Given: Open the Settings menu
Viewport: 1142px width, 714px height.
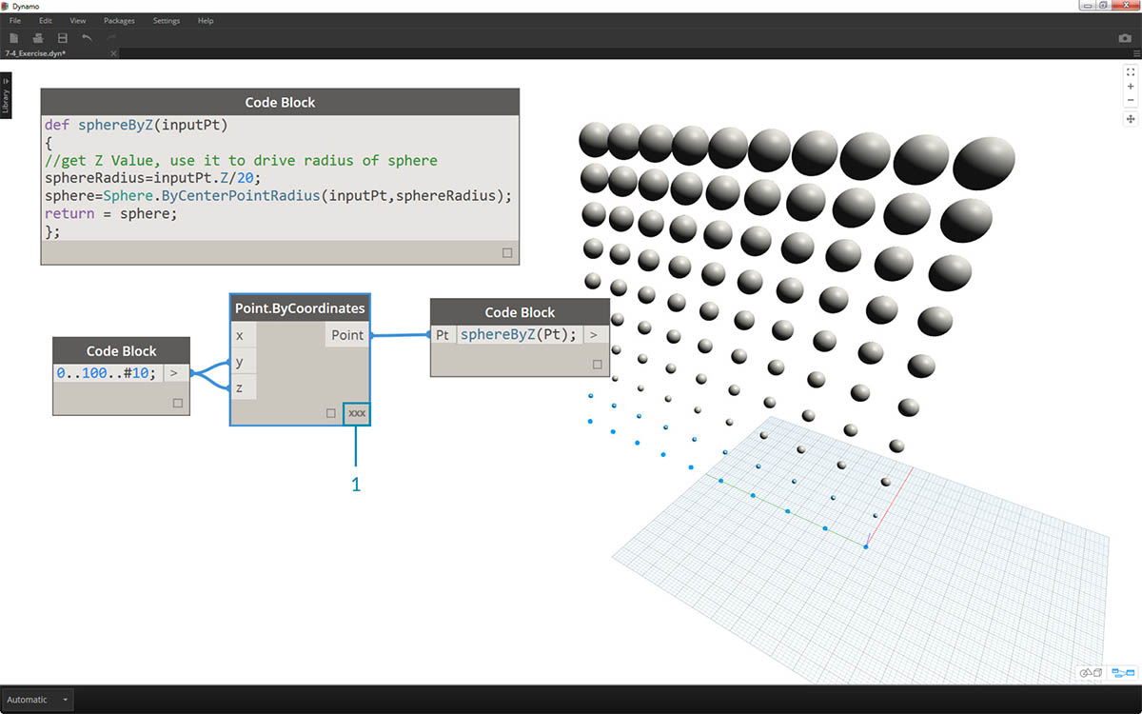Looking at the screenshot, I should click(x=166, y=20).
